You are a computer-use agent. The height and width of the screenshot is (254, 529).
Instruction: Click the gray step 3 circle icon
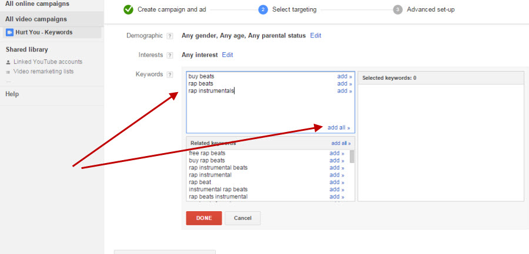(398, 9)
